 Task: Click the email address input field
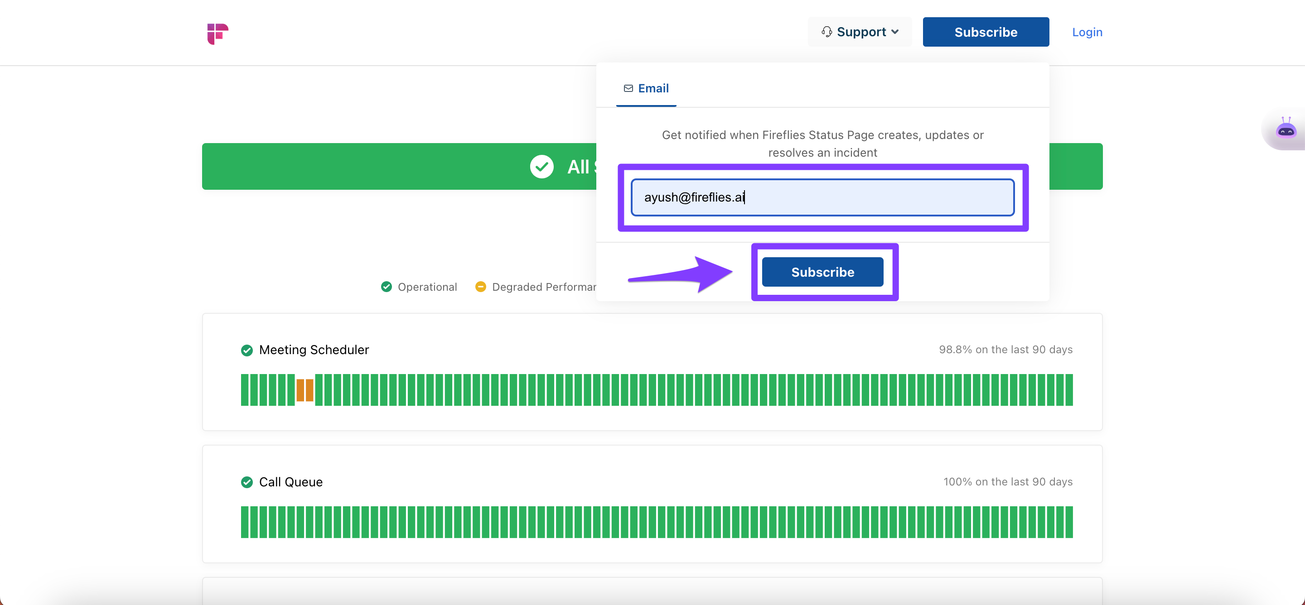pyautogui.click(x=822, y=197)
